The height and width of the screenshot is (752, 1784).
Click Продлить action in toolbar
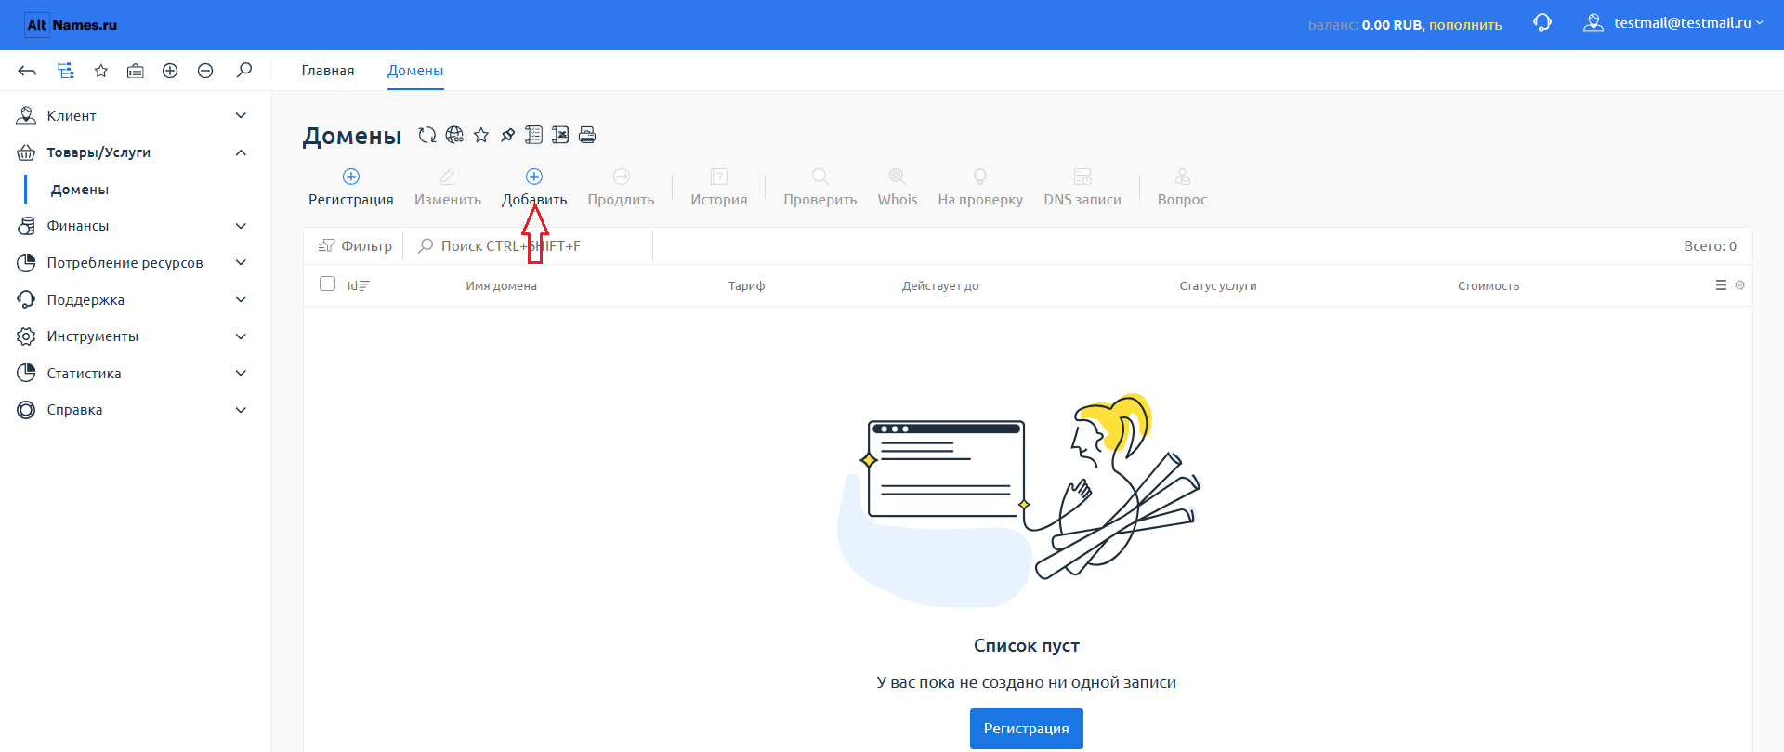click(622, 188)
